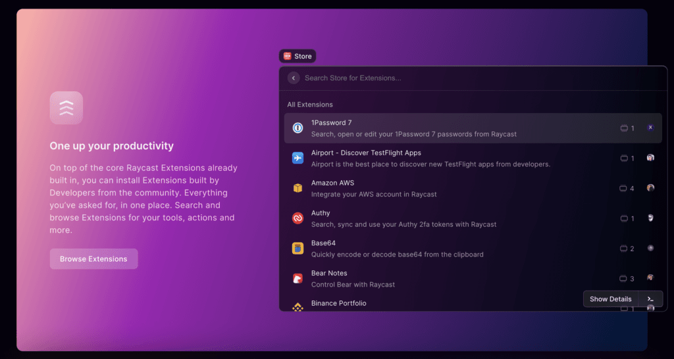Select the Binance Portfolio title

pyautogui.click(x=339, y=303)
